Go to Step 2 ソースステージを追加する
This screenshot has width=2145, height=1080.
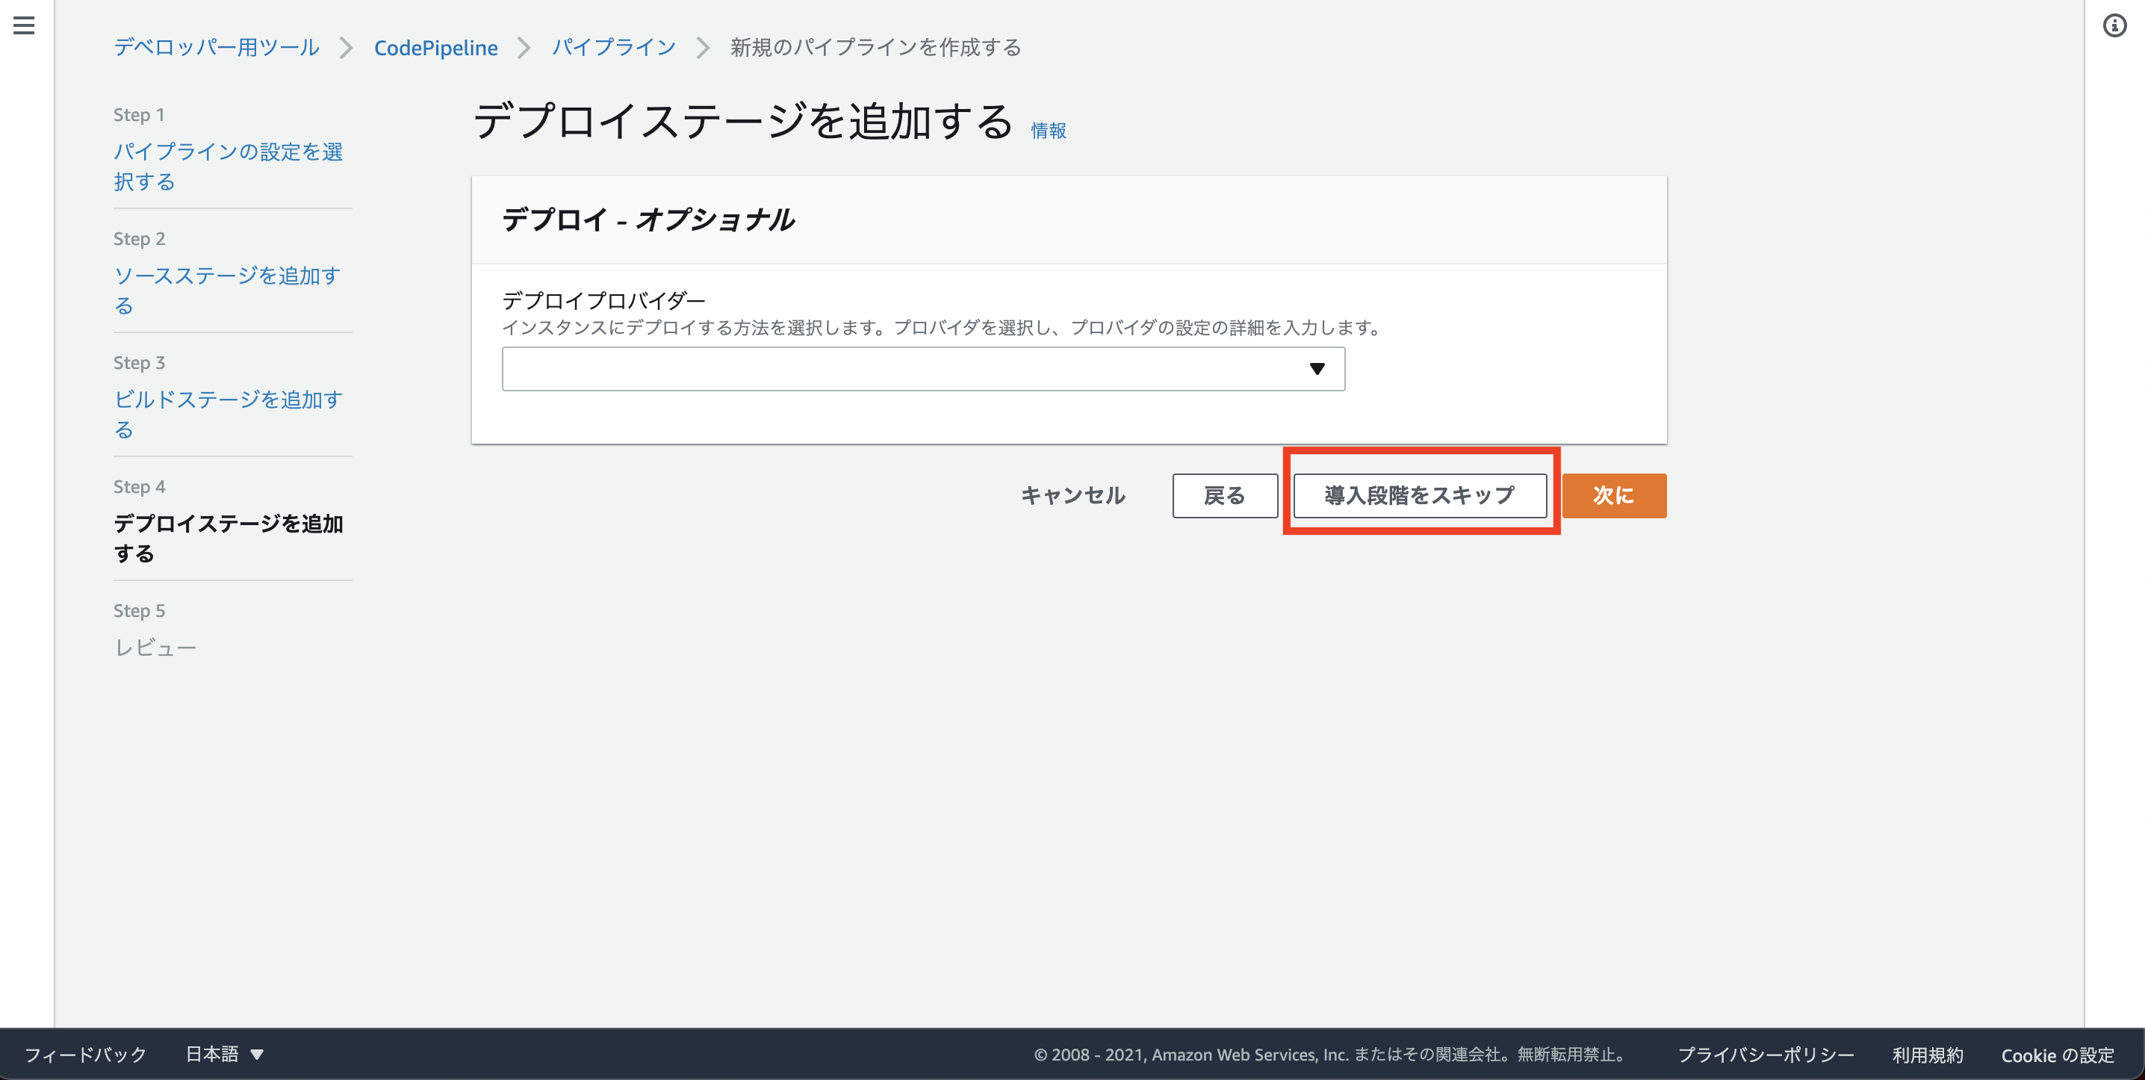coord(227,290)
